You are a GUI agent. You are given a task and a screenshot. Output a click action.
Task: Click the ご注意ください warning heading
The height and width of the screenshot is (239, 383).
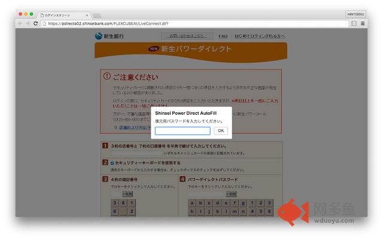136,77
